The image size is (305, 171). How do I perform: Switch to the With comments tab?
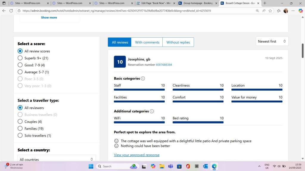pos(147,42)
